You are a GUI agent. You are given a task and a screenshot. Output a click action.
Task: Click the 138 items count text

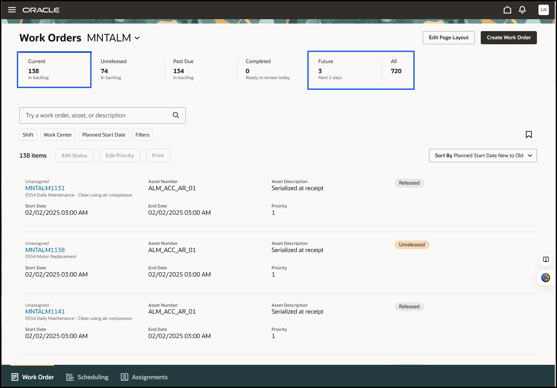[x=33, y=156]
